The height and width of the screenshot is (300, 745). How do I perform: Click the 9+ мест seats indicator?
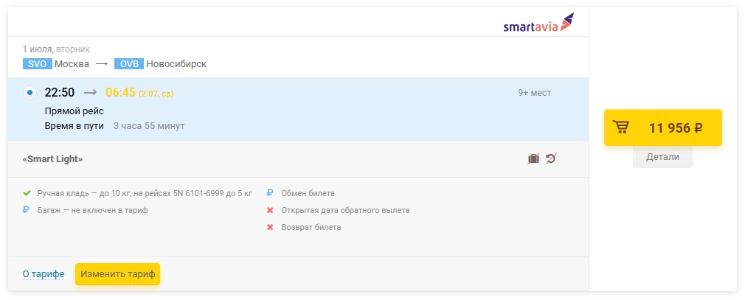point(534,93)
